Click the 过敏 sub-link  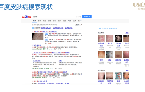pos(60,61)
